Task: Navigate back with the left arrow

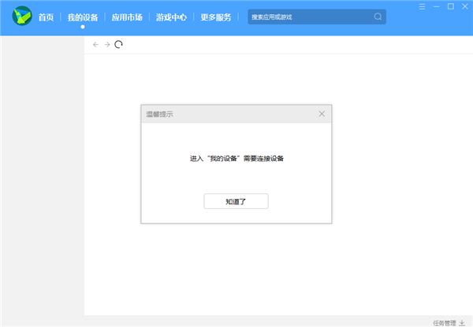Action: click(95, 45)
